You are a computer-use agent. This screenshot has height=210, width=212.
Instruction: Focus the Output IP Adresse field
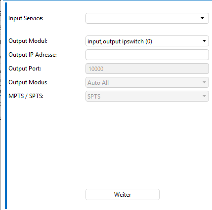[x=147, y=55]
